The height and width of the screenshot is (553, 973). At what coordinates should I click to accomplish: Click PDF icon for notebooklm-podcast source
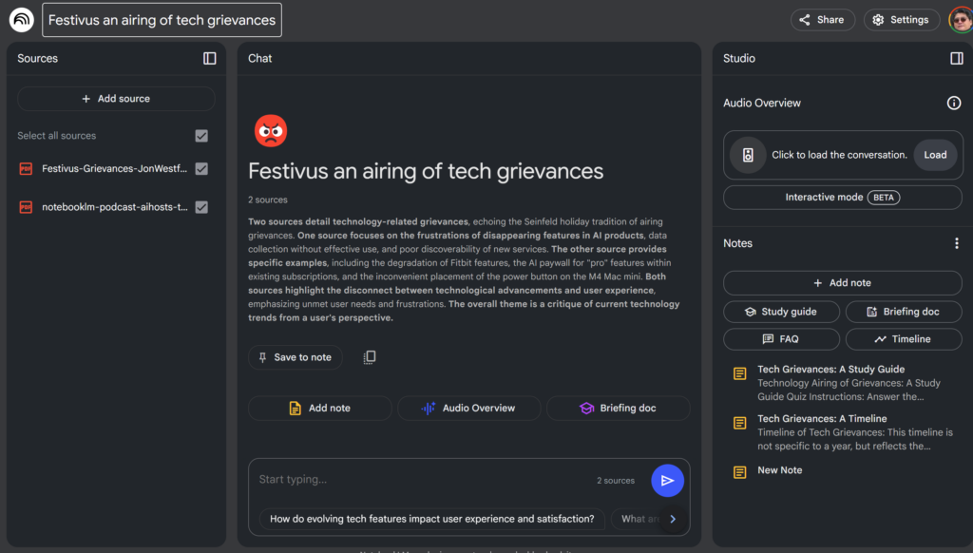coord(26,207)
